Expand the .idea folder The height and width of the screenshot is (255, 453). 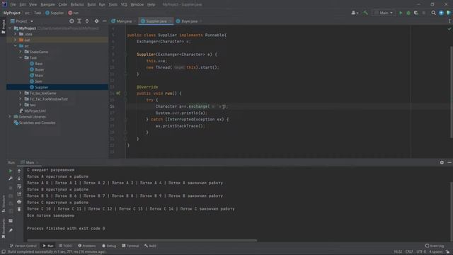click(16, 34)
